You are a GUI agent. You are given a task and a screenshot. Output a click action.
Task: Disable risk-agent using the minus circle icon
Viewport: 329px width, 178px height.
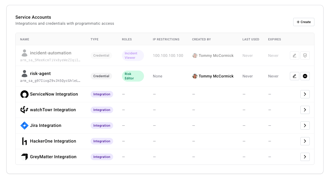tap(305, 76)
